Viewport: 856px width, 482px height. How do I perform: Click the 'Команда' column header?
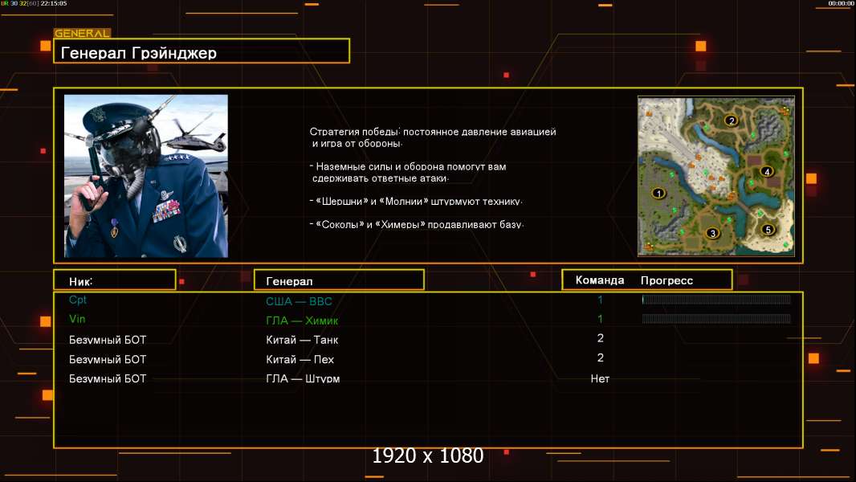pos(599,280)
